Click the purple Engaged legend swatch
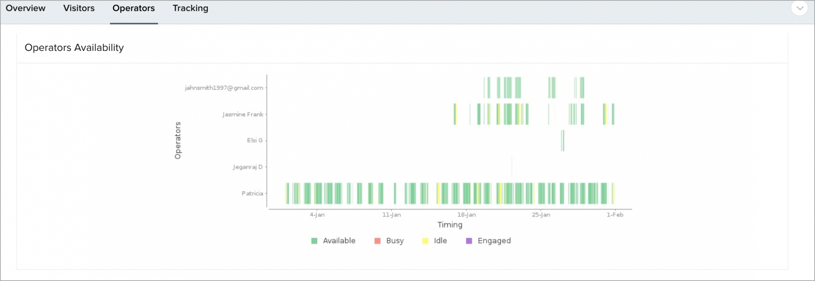 (469, 241)
